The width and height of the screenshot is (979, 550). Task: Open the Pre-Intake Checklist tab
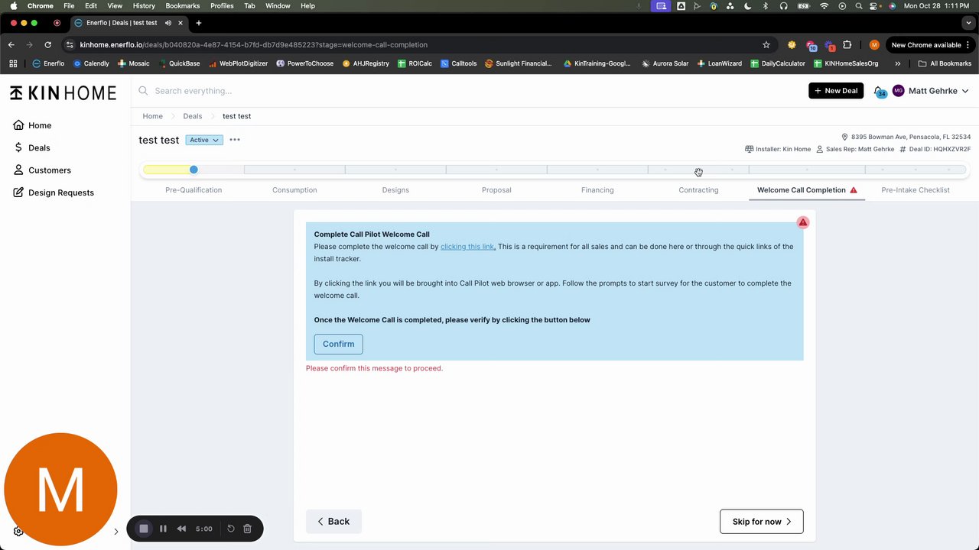point(916,190)
